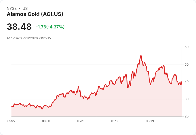Image resolution: width=196 pixels, height=135 pixels.
Task: Click the 05/27 date axis label
Action: (x=11, y=121)
